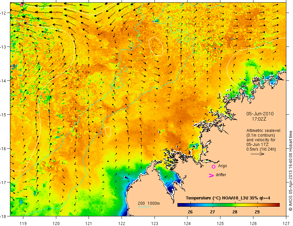
Task: Click the '-12' latitude axis label
Action: [x=4, y=13]
